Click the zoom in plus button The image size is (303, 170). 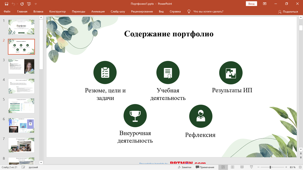[286, 167]
